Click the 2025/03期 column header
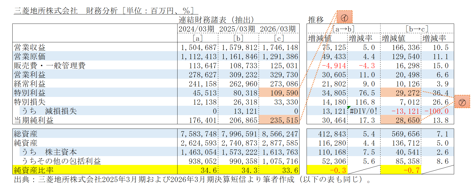475x192 pixels. coord(237,29)
